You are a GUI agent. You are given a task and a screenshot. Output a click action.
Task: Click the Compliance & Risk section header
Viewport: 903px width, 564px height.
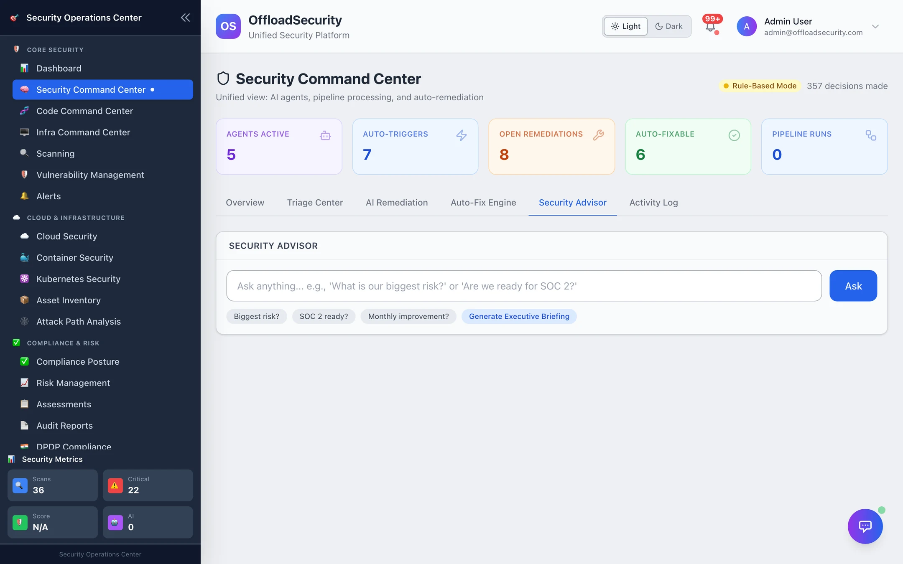tap(63, 343)
